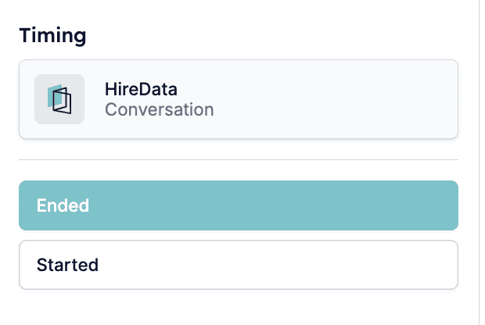Click the Conversation subtitle under HireData
The width and height of the screenshot is (485, 325).
[x=160, y=109]
